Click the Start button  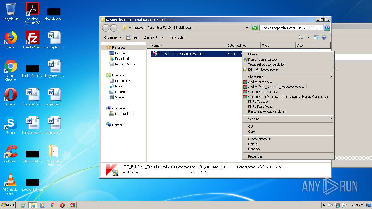(x=8, y=205)
